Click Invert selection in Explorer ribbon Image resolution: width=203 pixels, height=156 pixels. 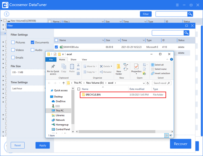click(161, 73)
